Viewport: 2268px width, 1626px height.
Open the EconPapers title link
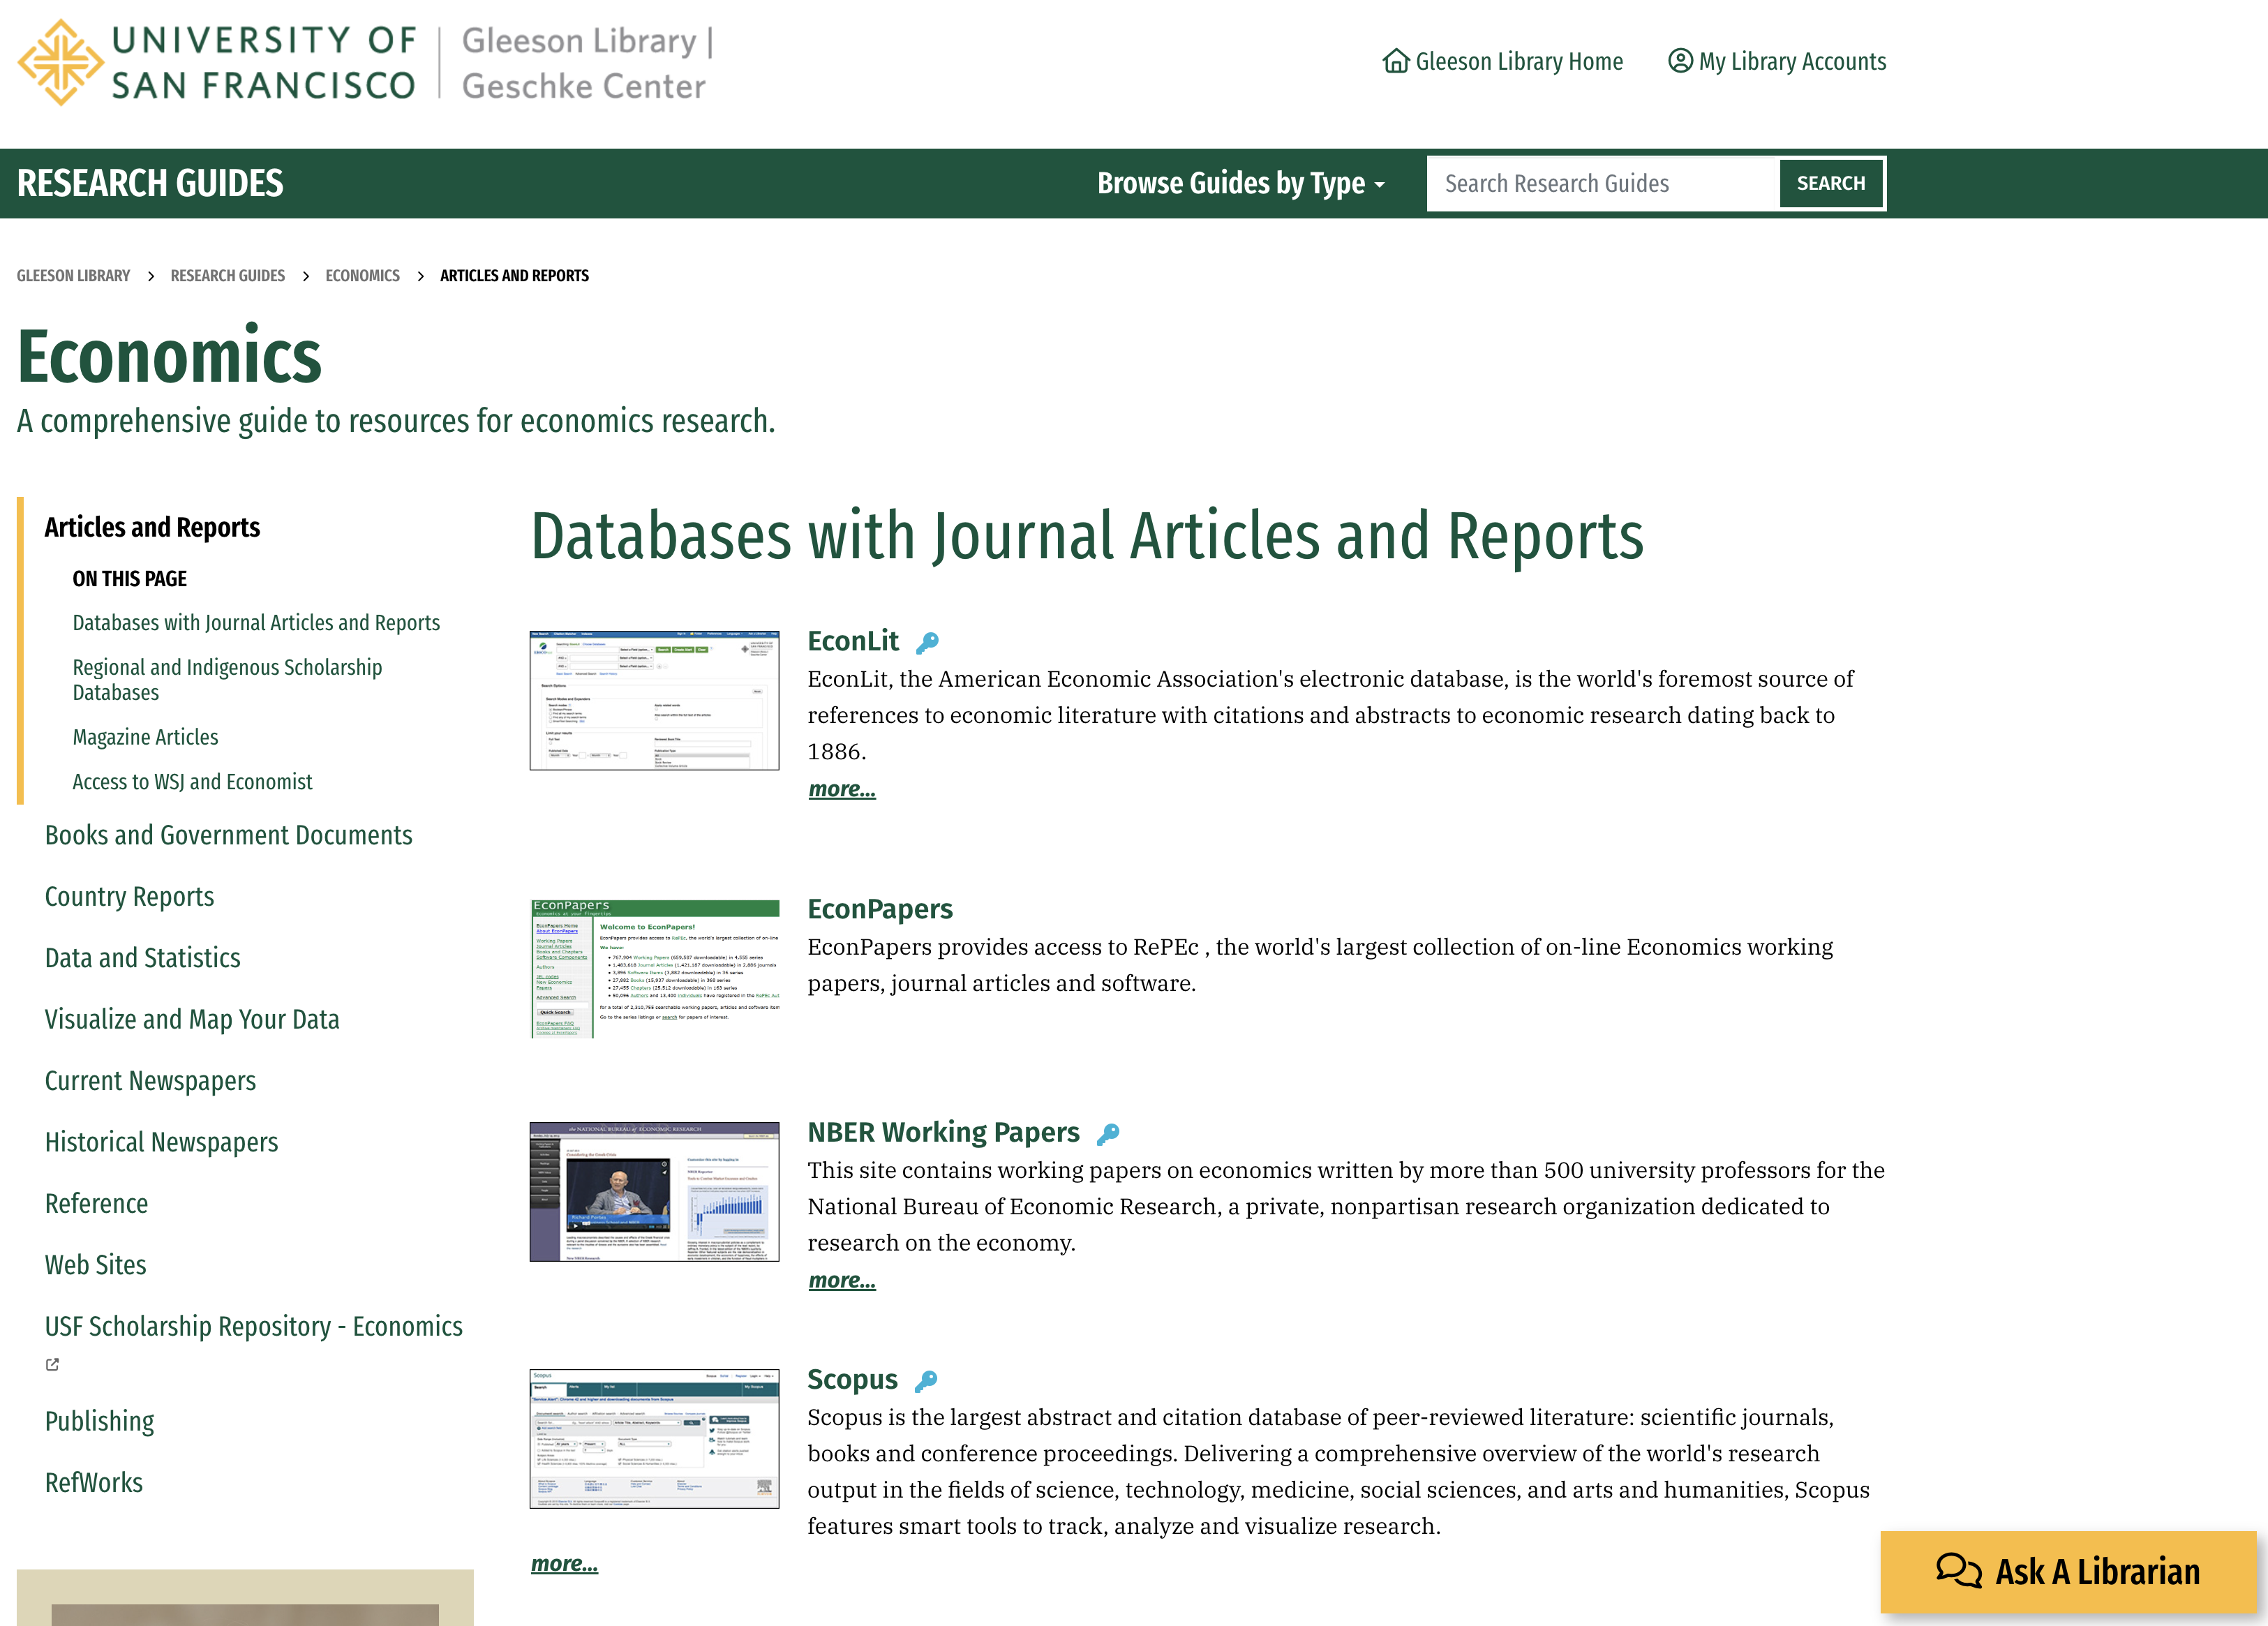pyautogui.click(x=880, y=909)
